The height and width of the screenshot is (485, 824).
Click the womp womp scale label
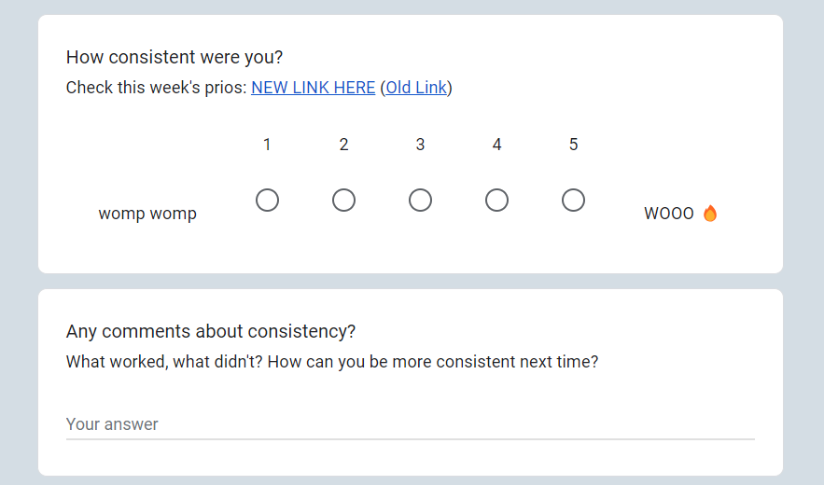coord(147,214)
